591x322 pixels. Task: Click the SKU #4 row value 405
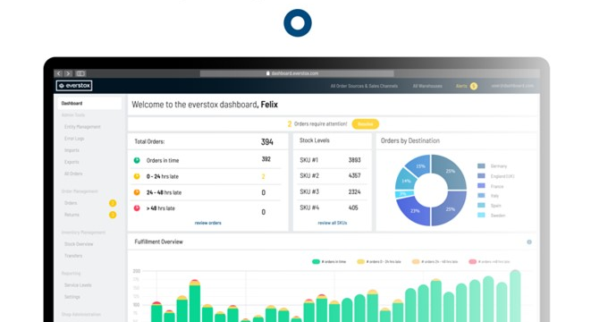353,208
